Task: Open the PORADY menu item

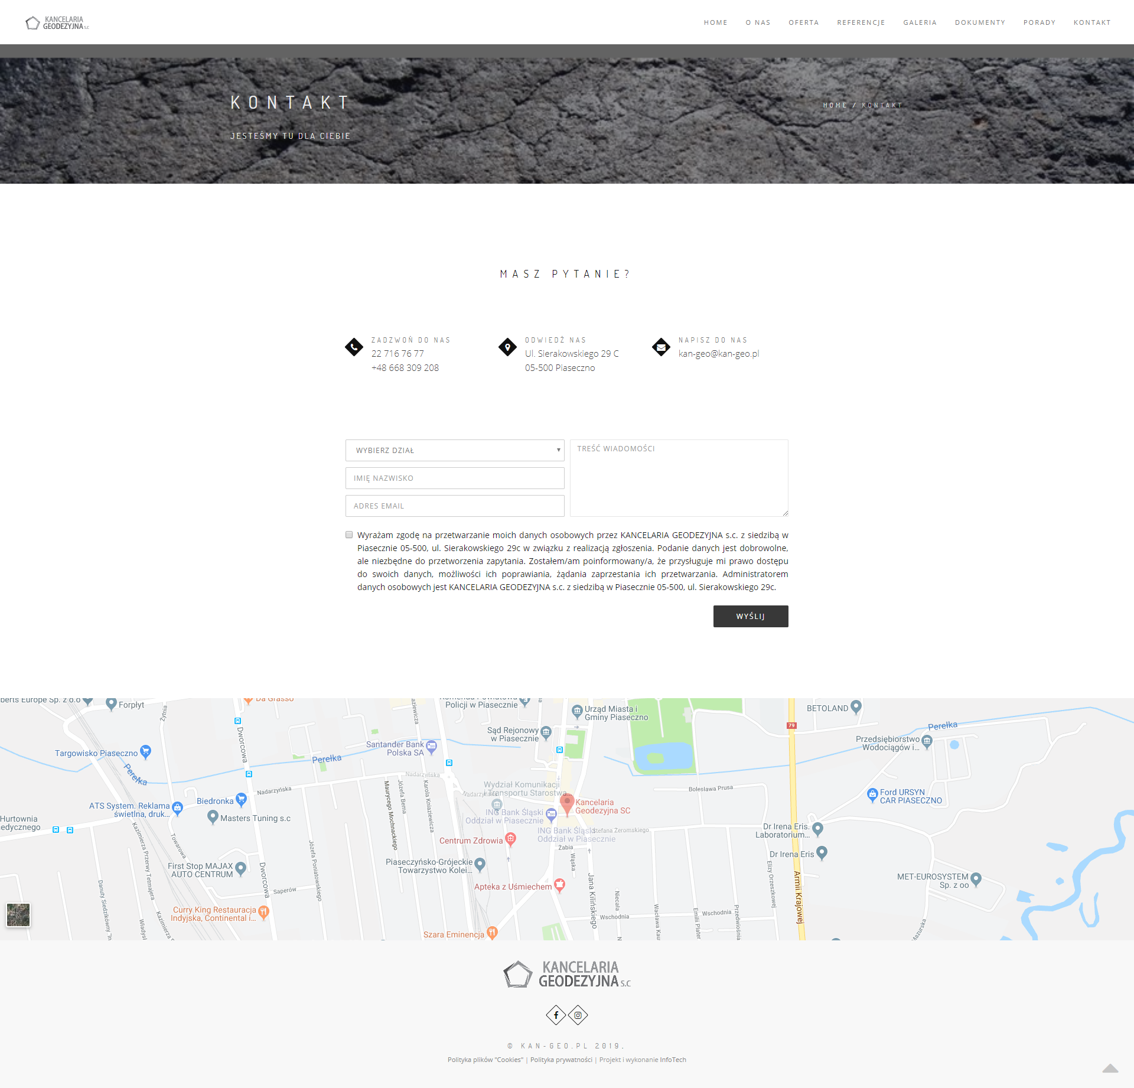Action: pyautogui.click(x=1039, y=22)
